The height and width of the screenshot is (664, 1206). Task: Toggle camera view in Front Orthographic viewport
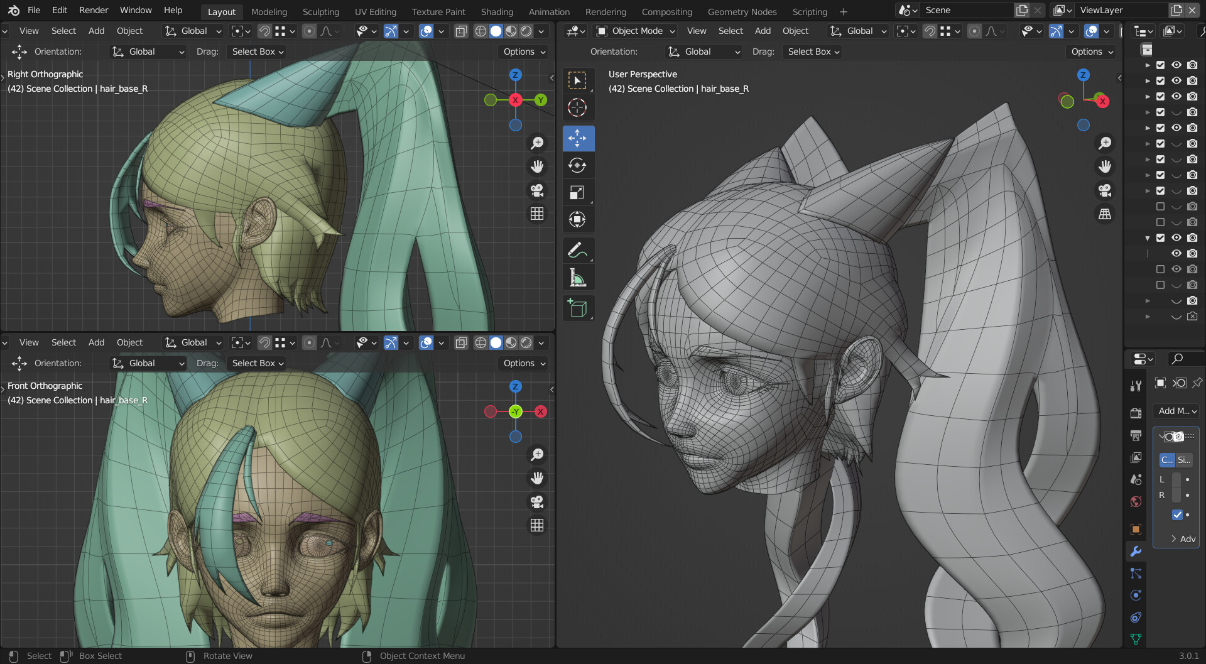click(537, 502)
